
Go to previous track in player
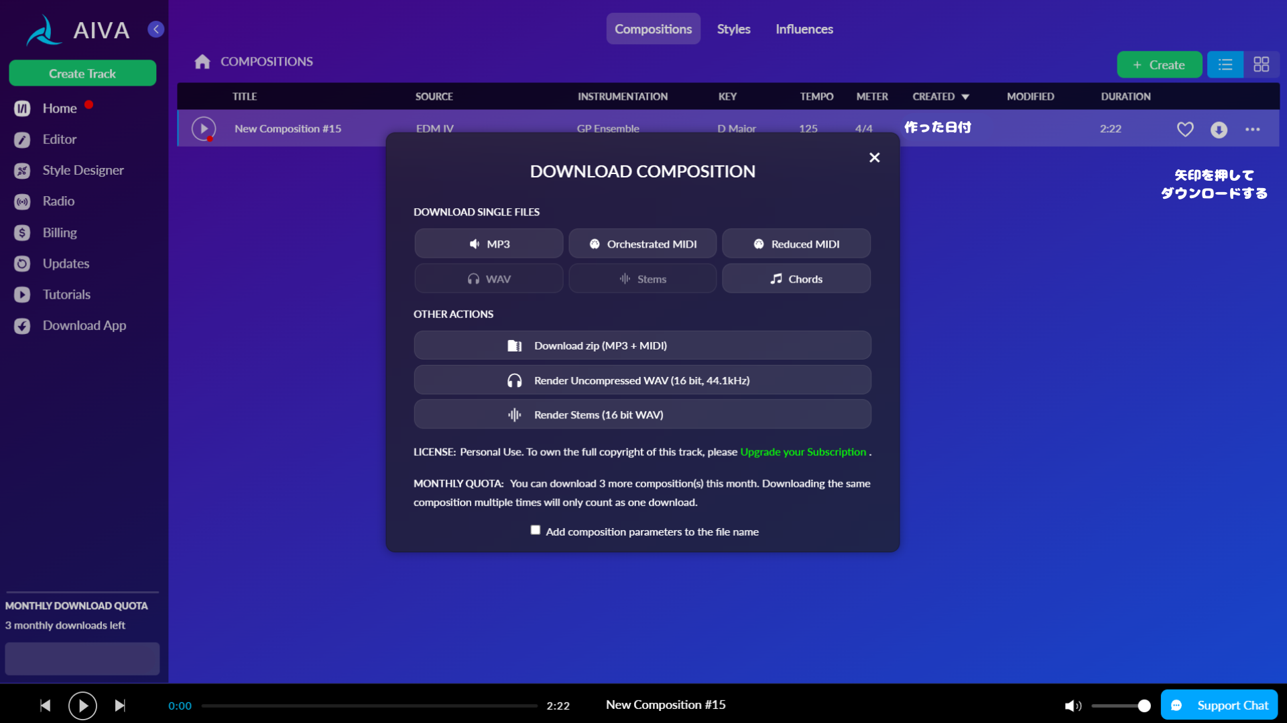pos(45,706)
